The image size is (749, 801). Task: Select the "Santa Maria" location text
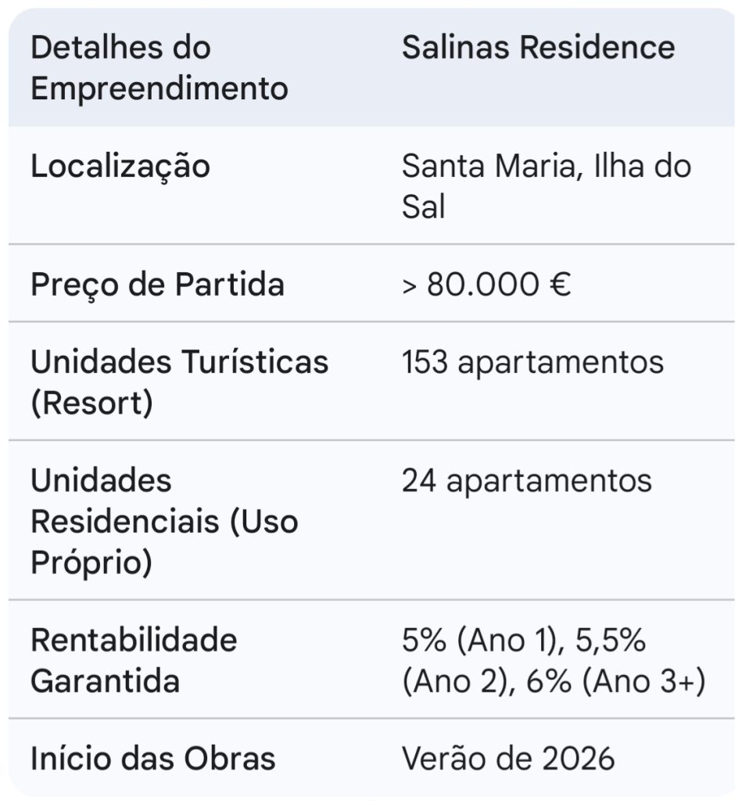[486, 167]
